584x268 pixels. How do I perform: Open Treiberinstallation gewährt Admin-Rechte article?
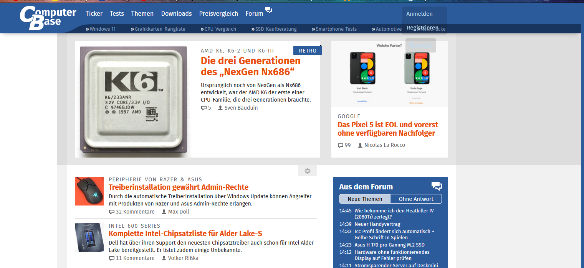[179, 187]
